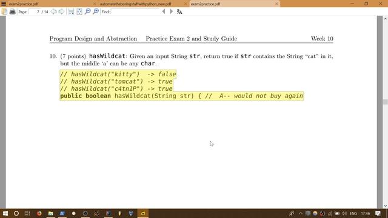Image resolution: width=388 pixels, height=218 pixels.
Task: Click the battery tray icon
Action: coord(337,213)
